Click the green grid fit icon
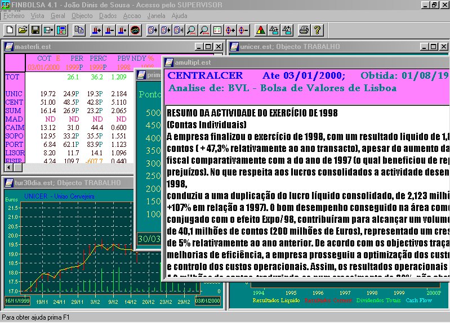The image size is (450, 323). click(217, 30)
